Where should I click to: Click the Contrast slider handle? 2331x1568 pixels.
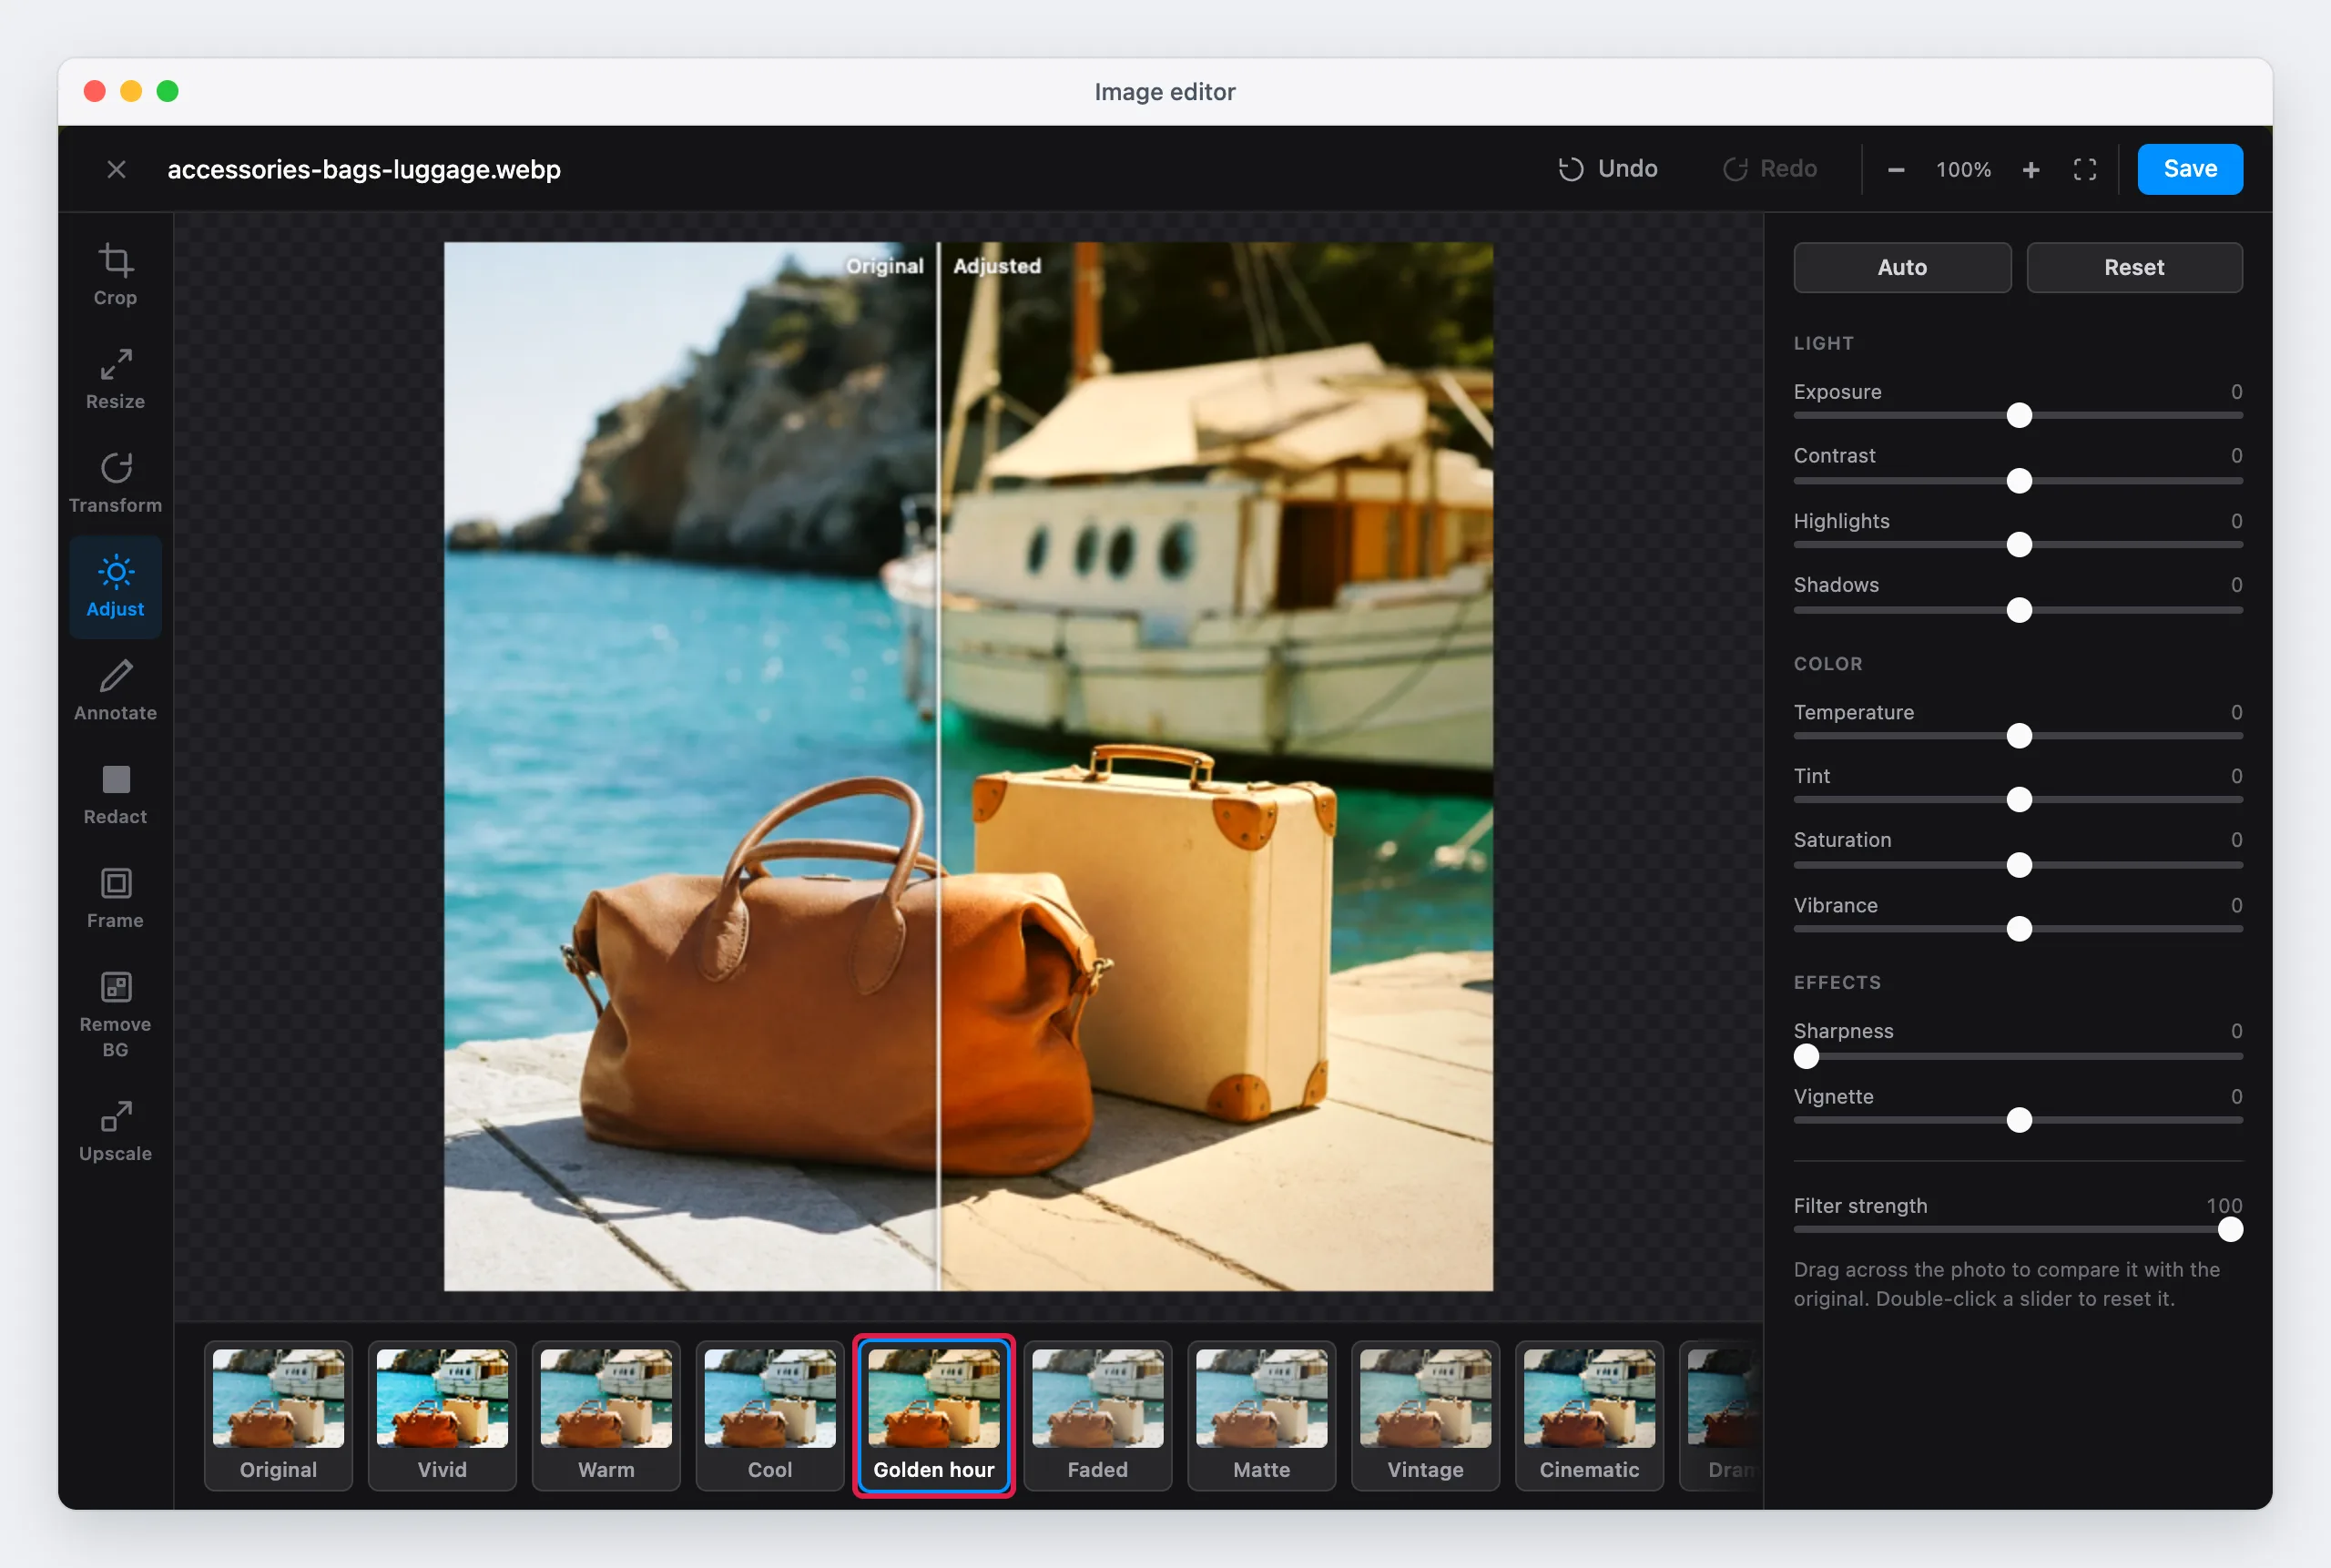pos(2018,481)
